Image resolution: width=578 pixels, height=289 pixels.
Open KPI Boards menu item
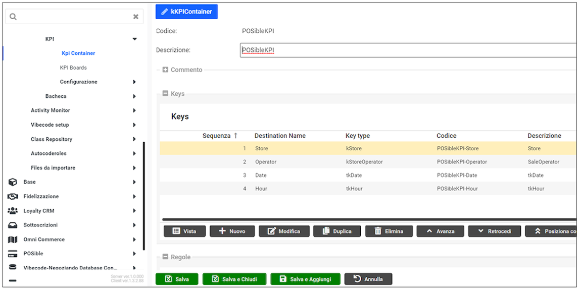(73, 68)
